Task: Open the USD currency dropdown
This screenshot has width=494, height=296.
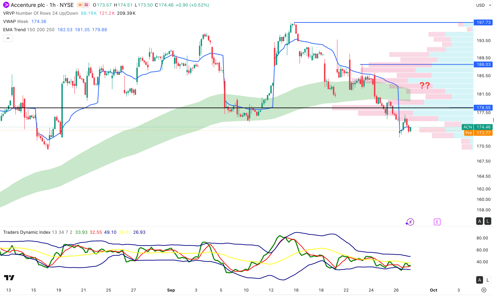Action: tap(483, 5)
